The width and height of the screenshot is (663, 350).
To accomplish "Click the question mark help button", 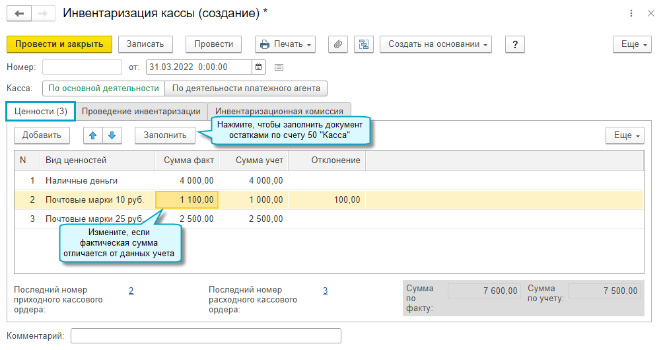I will point(514,44).
